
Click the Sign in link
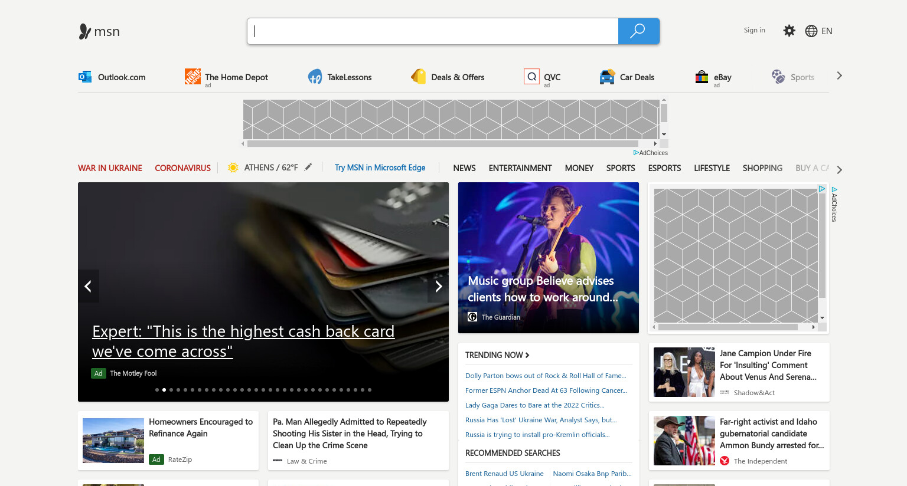(755, 30)
